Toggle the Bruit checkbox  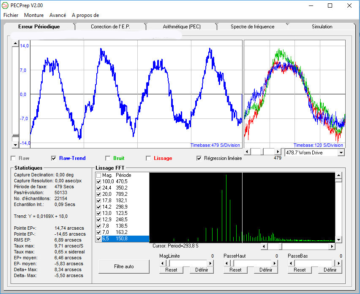click(108, 158)
